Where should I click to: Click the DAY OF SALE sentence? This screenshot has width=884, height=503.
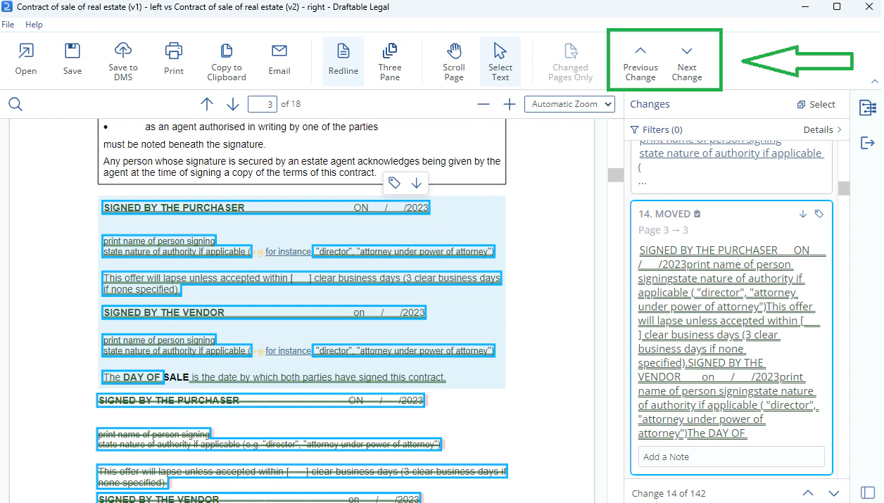(274, 377)
